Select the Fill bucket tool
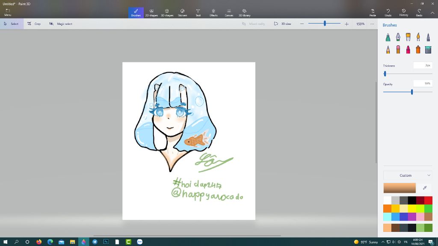438x246 pixels. tap(428, 50)
